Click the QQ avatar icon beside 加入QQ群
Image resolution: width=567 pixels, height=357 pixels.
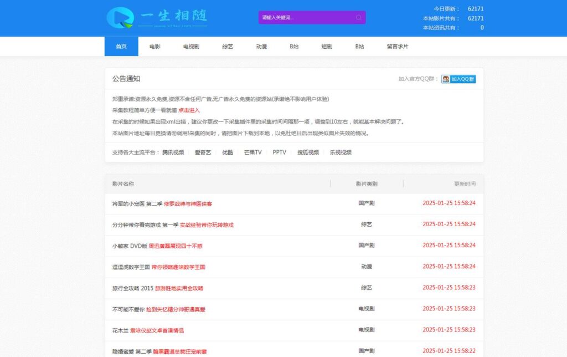(x=445, y=79)
